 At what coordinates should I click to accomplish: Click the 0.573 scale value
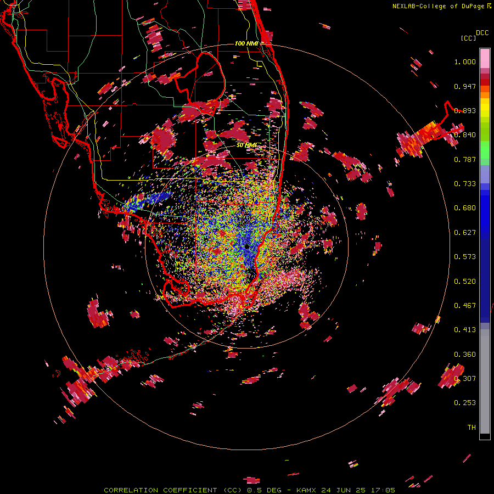pyautogui.click(x=465, y=257)
